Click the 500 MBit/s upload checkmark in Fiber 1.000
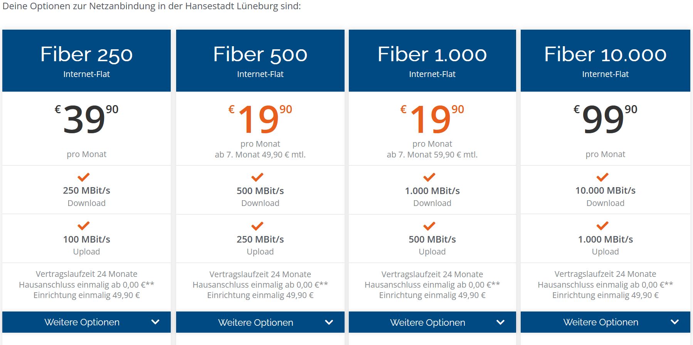This screenshot has width=693, height=345. click(x=429, y=226)
